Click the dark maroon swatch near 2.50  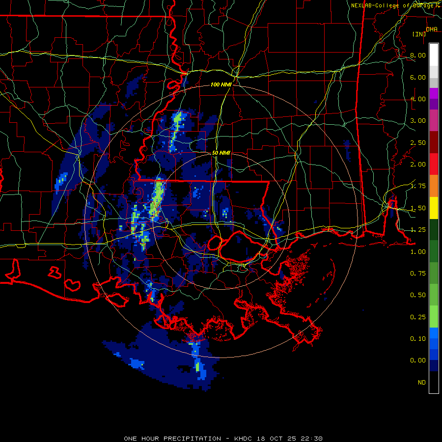(x=434, y=142)
